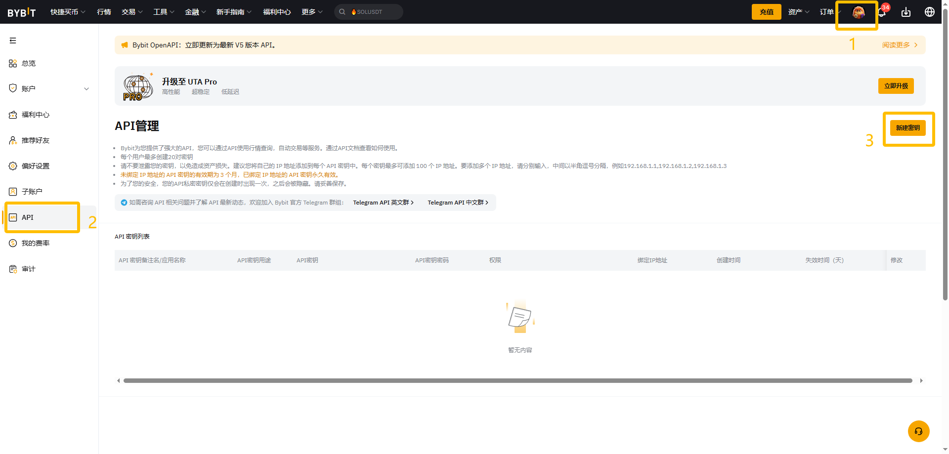
Task: Expand 更多 more dropdown
Action: (x=312, y=12)
